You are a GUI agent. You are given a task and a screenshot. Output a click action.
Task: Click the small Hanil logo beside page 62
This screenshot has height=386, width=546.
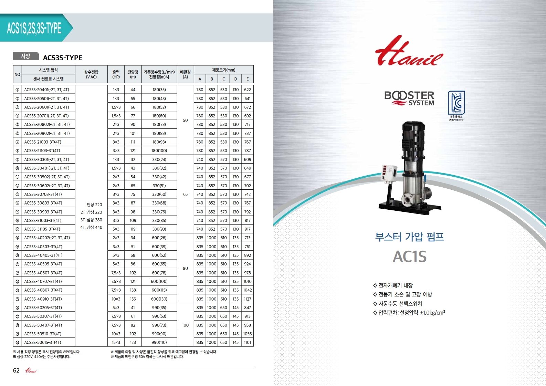31,371
